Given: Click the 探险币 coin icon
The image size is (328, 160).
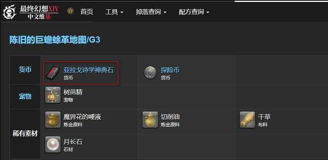Looking at the screenshot, I should (150, 73).
